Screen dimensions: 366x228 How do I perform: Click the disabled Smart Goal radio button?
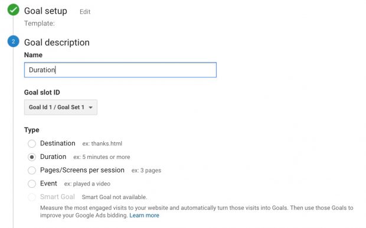32,197
